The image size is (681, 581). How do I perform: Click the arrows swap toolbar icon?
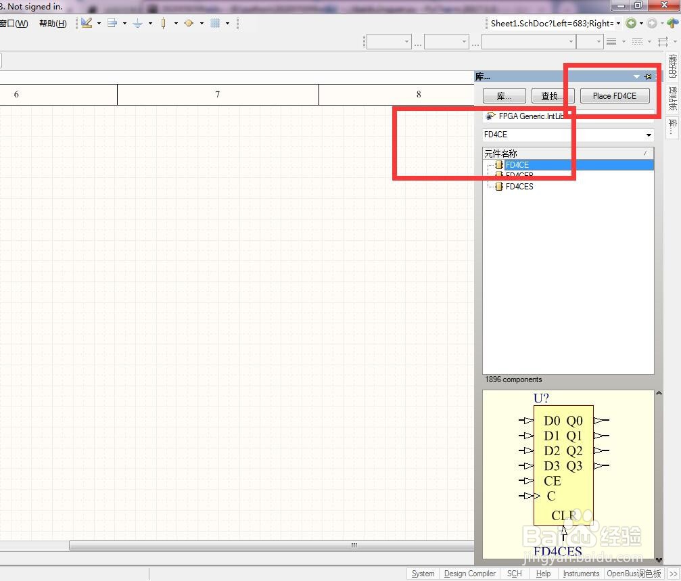[663, 42]
